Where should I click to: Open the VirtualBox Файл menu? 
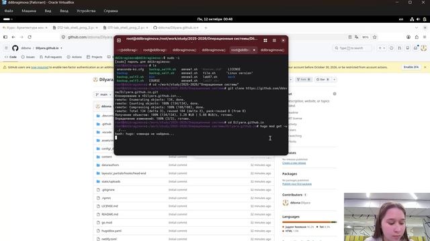click(x=9, y=11)
